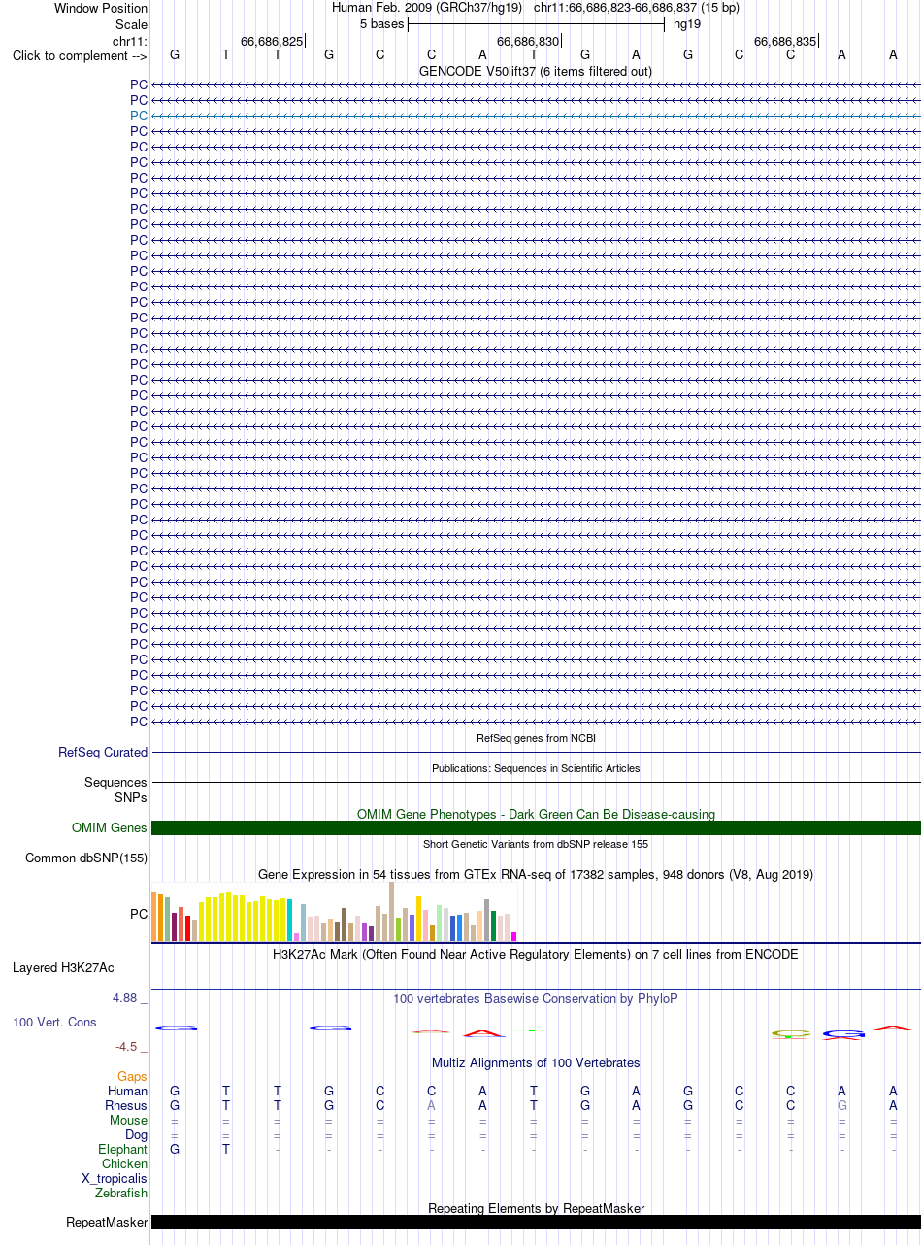
Task: Click position label 66,686,835
Action: 785,41
